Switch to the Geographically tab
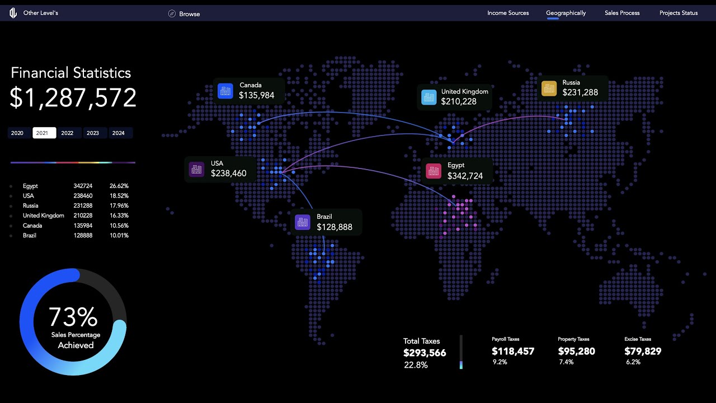Image resolution: width=716 pixels, height=403 pixels. coord(566,13)
